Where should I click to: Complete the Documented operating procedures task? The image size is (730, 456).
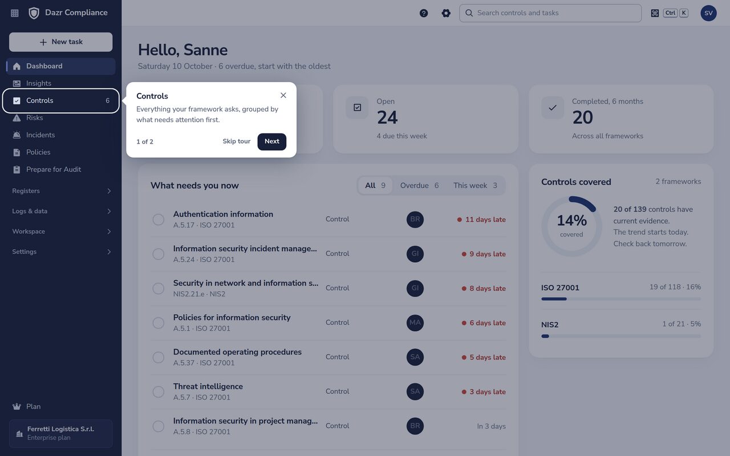(x=159, y=357)
